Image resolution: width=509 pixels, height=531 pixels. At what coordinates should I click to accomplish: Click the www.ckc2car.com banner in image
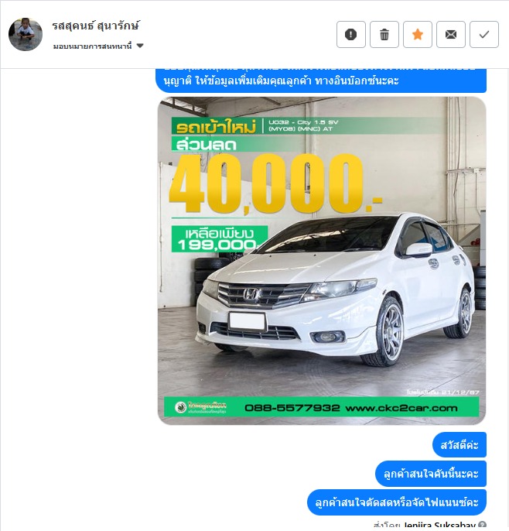(401, 408)
